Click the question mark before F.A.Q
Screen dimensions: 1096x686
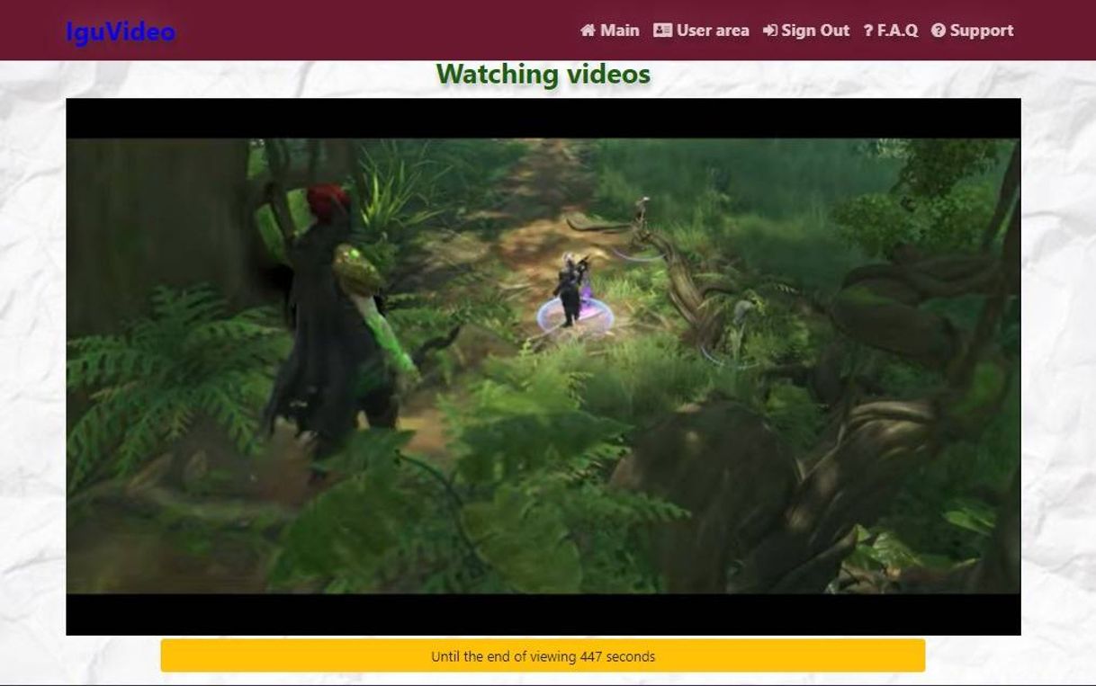868,31
